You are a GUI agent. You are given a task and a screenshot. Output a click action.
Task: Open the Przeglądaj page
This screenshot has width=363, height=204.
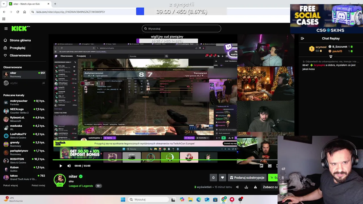click(x=14, y=48)
